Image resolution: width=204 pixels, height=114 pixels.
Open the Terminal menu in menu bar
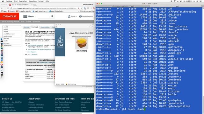[x=9, y=1]
